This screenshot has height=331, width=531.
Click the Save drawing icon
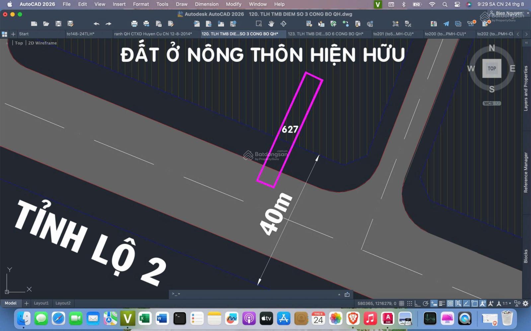click(x=58, y=24)
